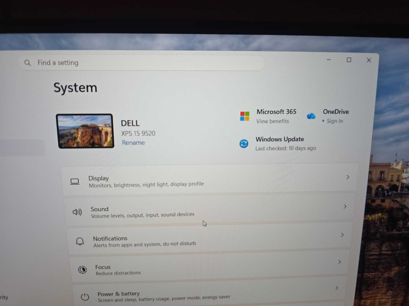The height and width of the screenshot is (306, 409).
Task: Click the Microsoft 365 title
Action: (276, 112)
